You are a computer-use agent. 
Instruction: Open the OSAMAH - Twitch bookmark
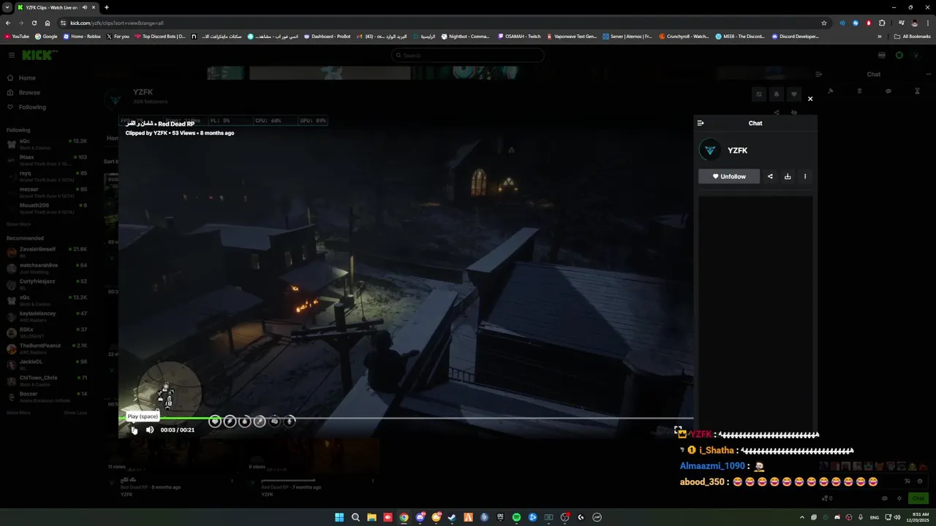click(x=519, y=37)
